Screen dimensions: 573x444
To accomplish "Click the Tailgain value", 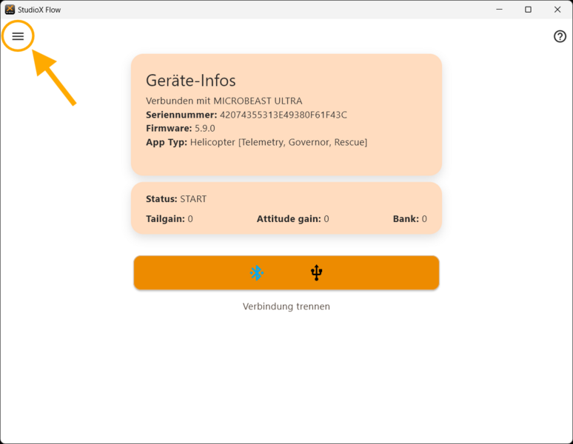I will pos(190,219).
